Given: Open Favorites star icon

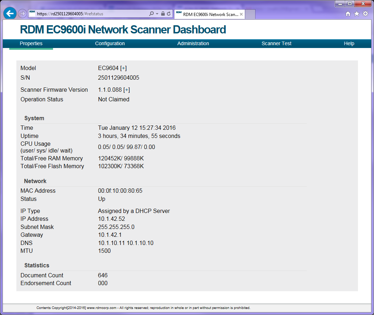Looking at the screenshot, I should tap(357, 14).
